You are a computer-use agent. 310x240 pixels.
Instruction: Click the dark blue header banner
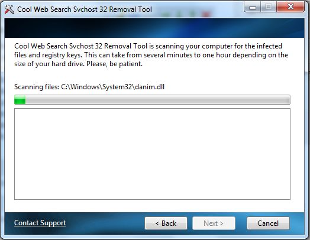point(154,28)
